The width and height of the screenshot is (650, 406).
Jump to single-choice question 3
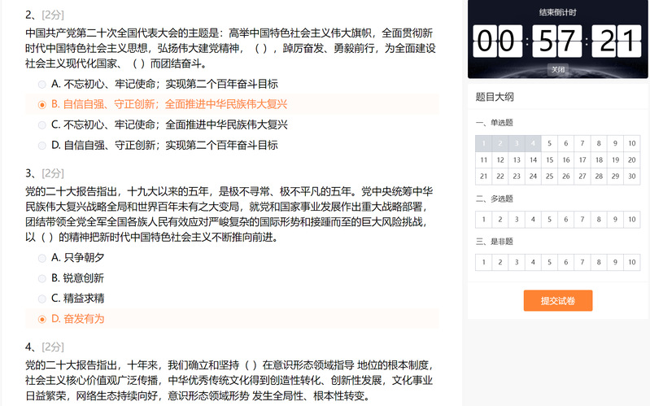(x=517, y=143)
